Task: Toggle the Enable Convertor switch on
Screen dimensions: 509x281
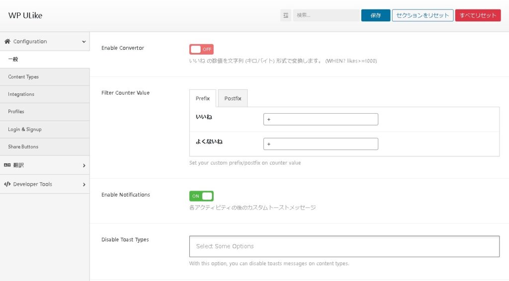Action: pyautogui.click(x=201, y=49)
